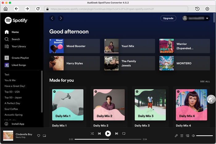216x144 pixels.
Task: Open Daily Mix 2 cover thumbnail
Action: click(x=109, y=105)
